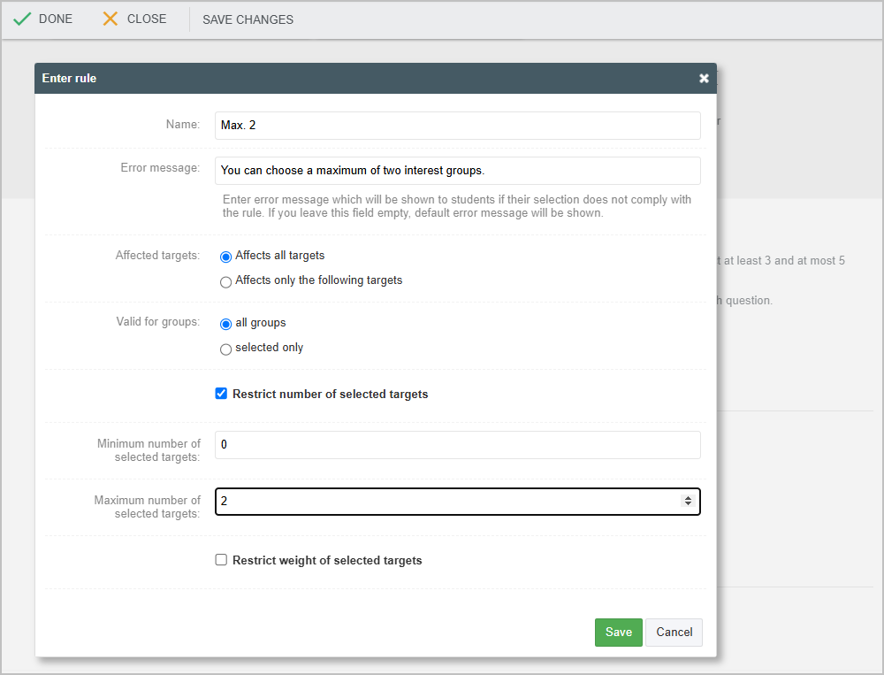
Task: Click inside the Maximum number of targets field
Action: (x=442, y=502)
